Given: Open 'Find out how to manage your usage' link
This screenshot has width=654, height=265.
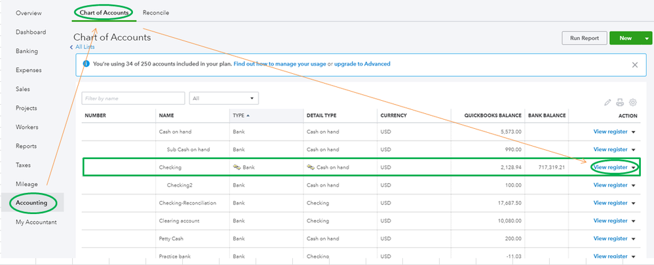Looking at the screenshot, I should (280, 64).
